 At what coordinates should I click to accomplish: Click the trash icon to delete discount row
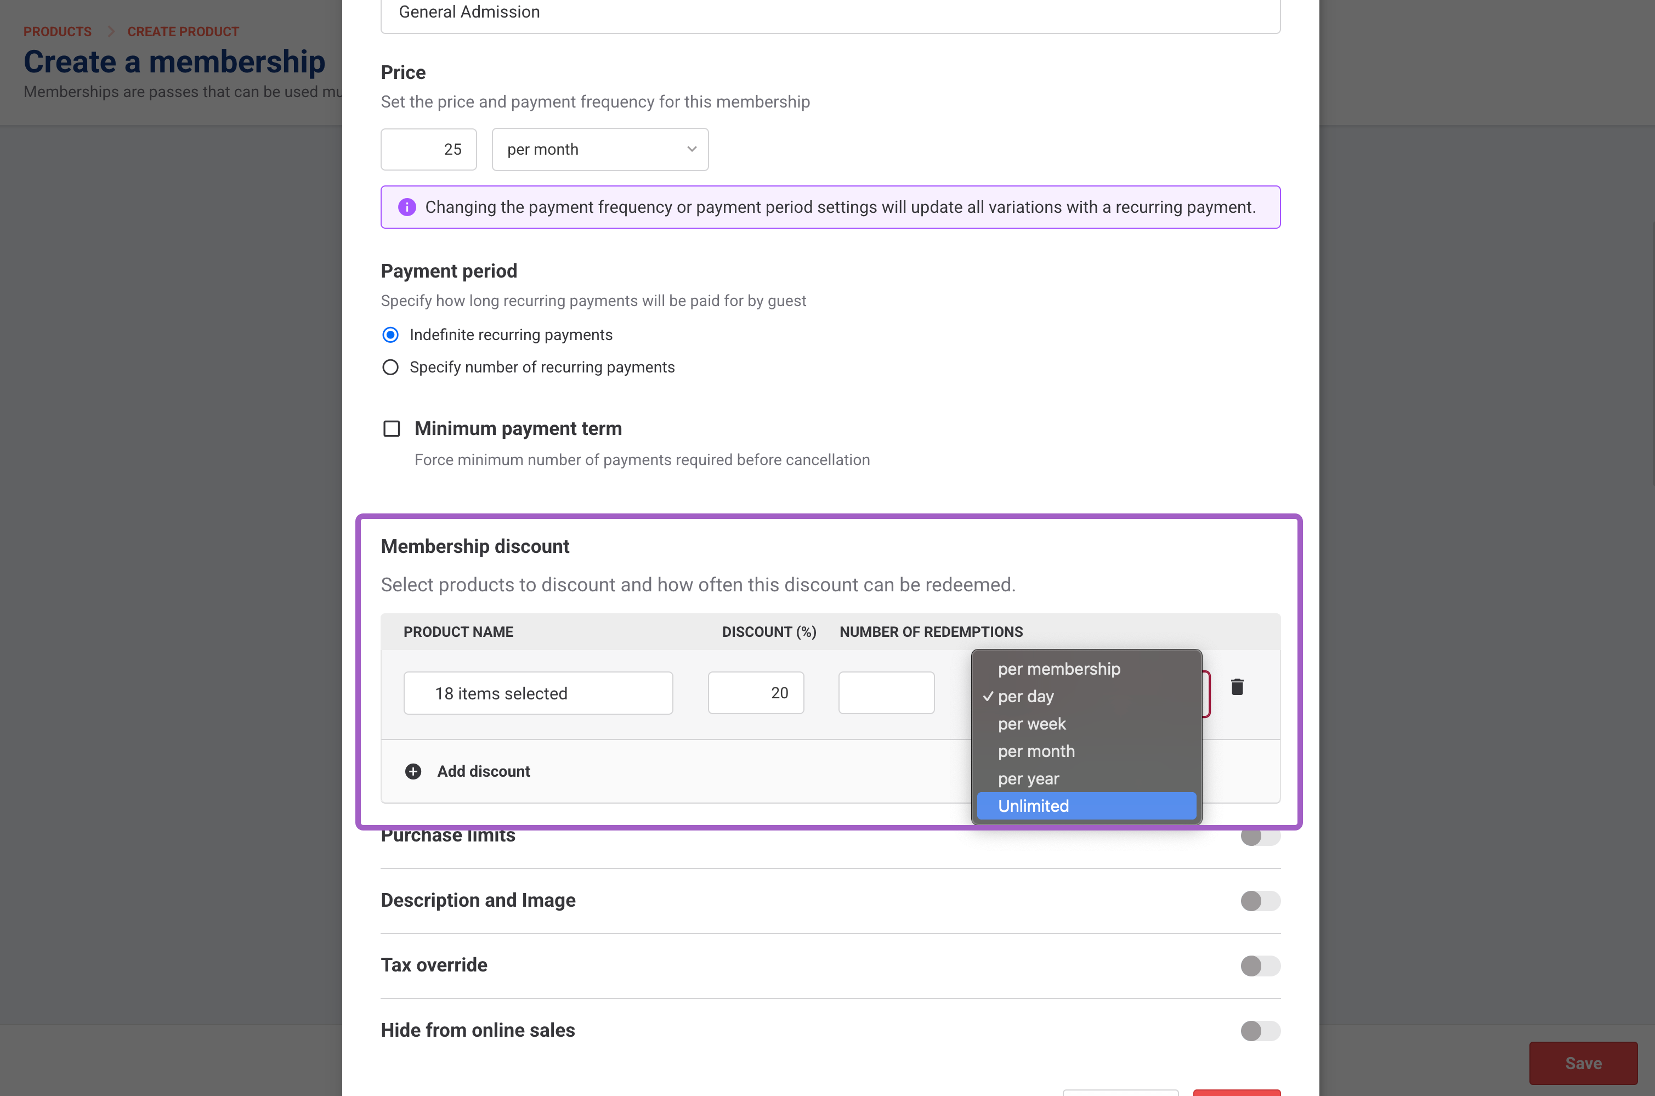(x=1237, y=687)
